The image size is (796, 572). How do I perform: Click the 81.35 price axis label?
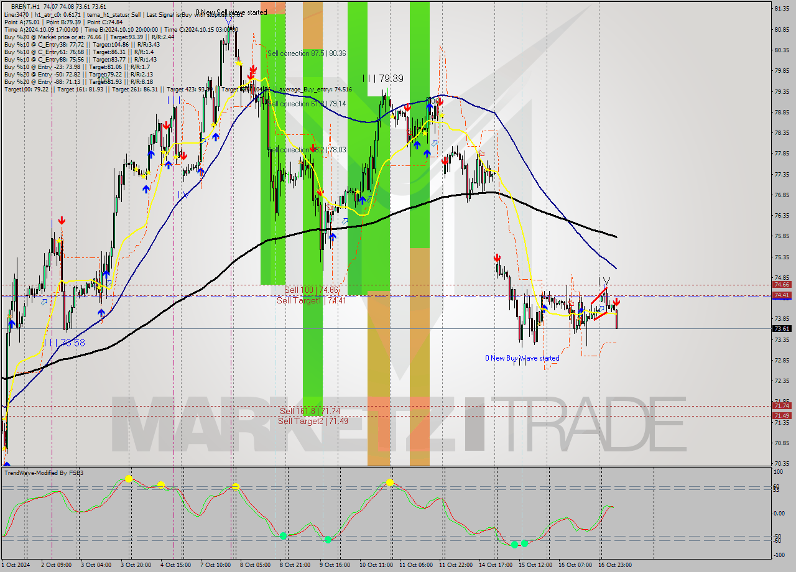coord(782,8)
